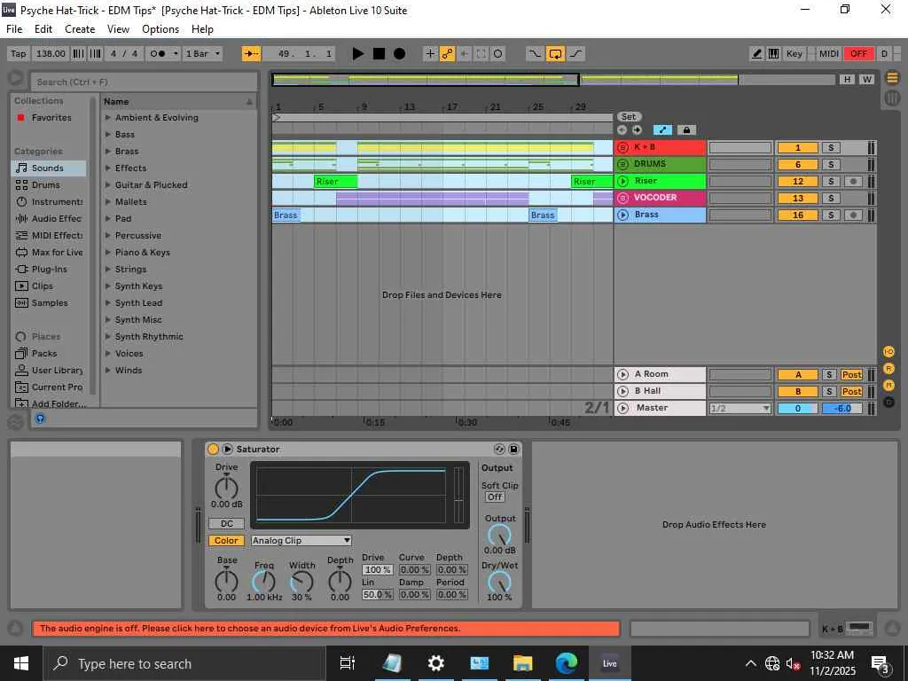
Task: Expand the Piano & Keys folder
Action: coord(108,252)
